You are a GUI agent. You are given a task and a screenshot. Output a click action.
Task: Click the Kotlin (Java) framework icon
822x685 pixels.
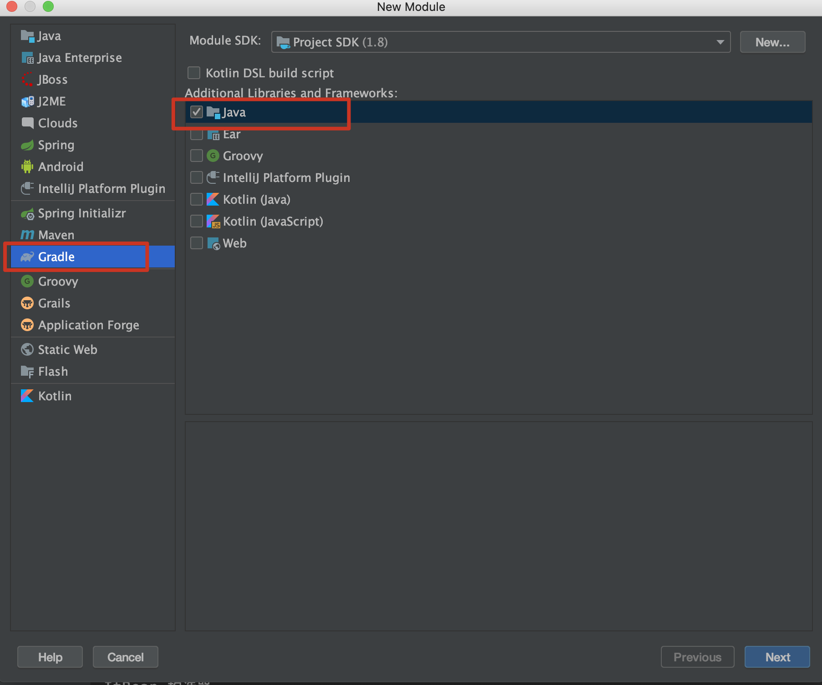213,199
